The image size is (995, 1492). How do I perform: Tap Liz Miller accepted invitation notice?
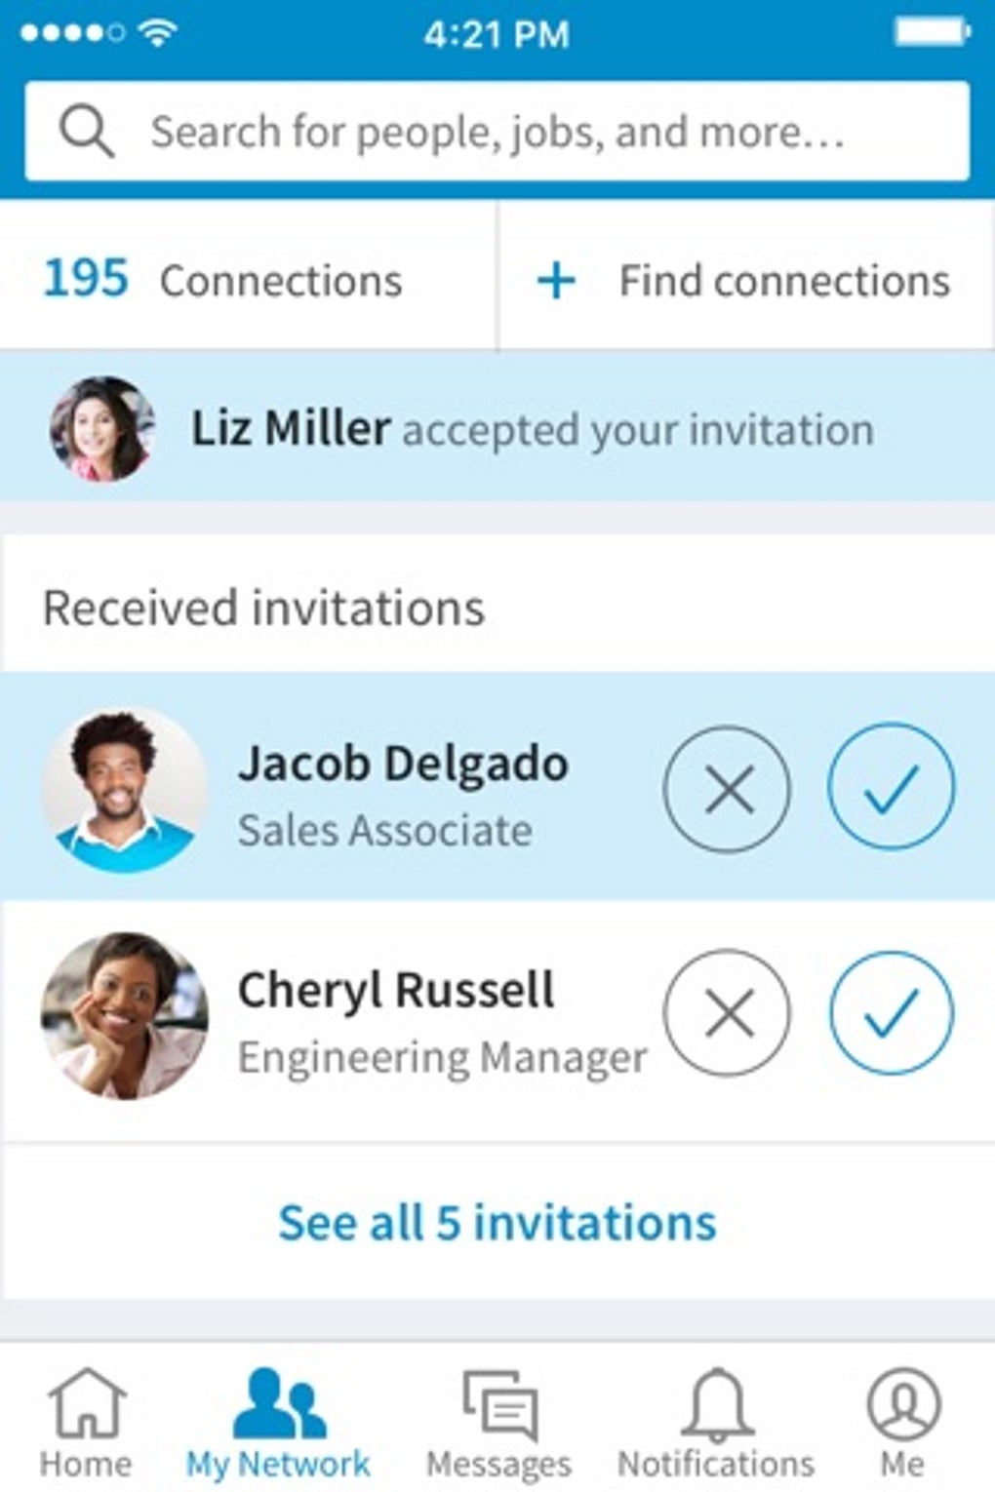coord(532,429)
